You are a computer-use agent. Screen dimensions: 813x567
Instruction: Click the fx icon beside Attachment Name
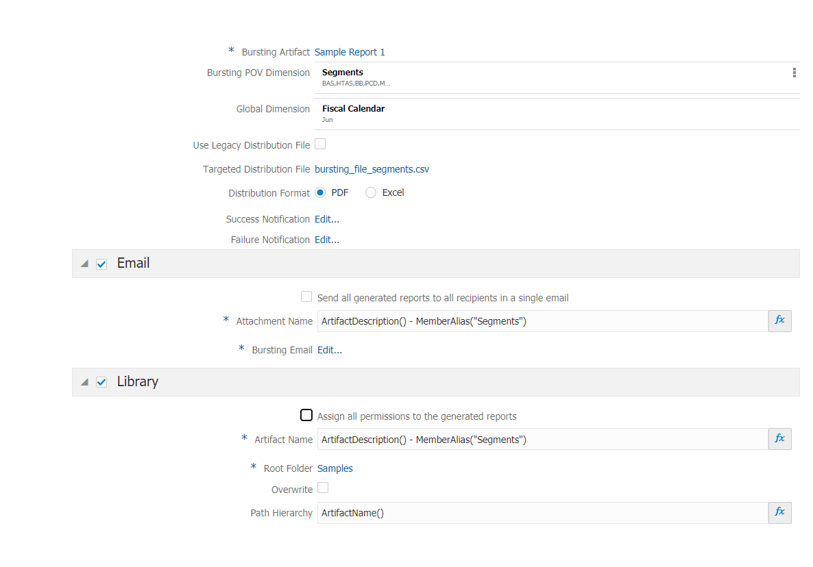tap(779, 320)
